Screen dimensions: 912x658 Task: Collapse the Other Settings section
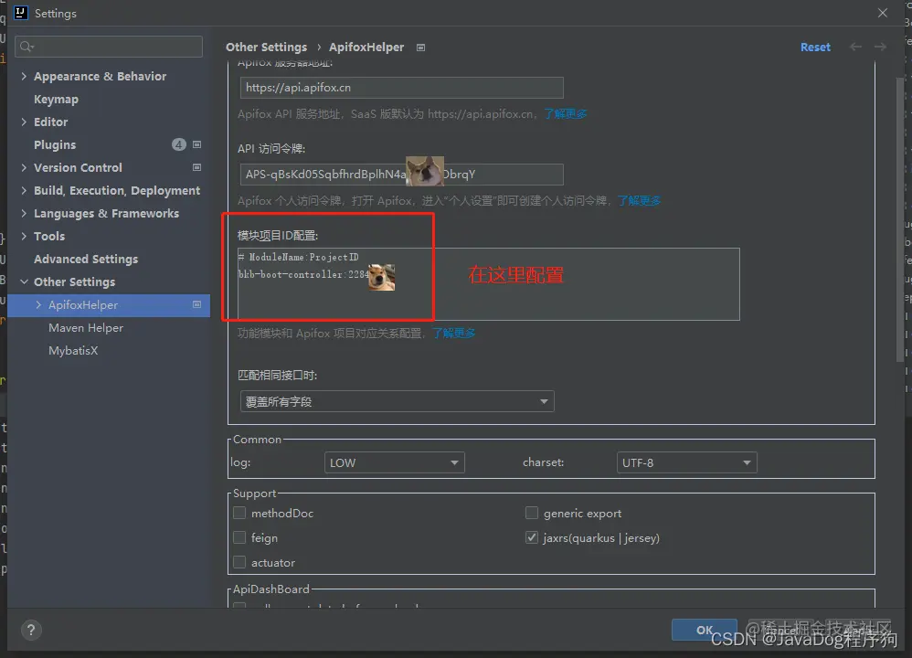point(24,282)
